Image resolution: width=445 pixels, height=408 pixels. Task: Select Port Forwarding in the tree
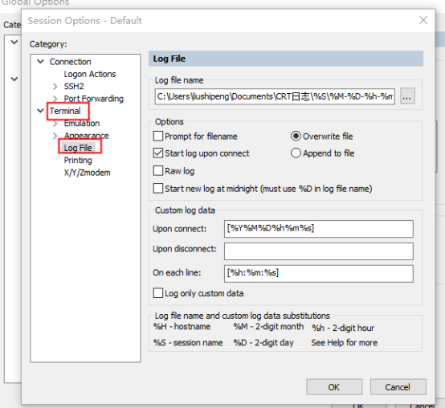click(x=94, y=99)
